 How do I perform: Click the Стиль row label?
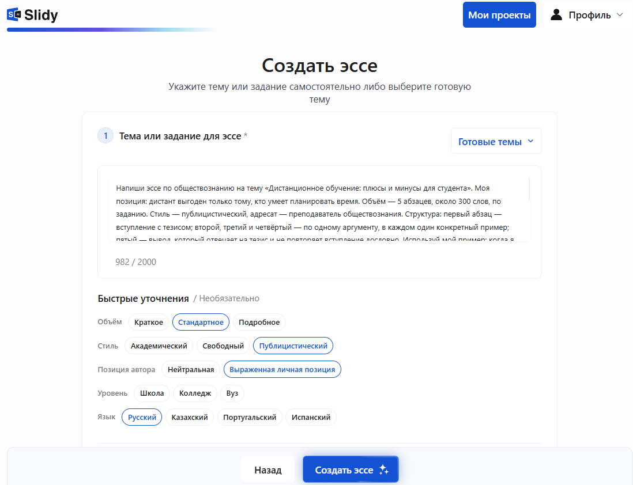pyautogui.click(x=108, y=346)
